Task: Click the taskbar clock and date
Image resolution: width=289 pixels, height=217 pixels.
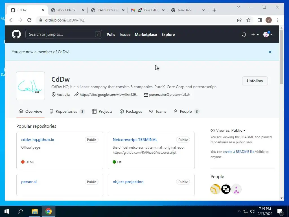Action: tap(265, 211)
